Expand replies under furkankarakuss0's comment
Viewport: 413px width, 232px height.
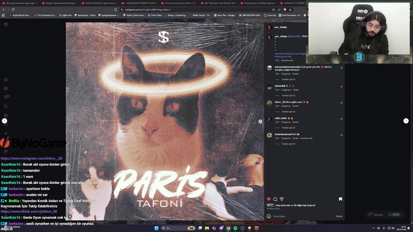pyautogui.click(x=288, y=144)
